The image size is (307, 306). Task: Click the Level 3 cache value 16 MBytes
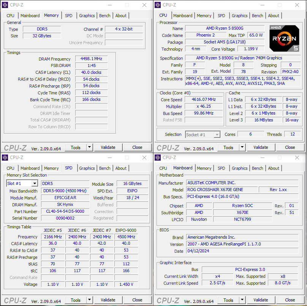point(264,120)
